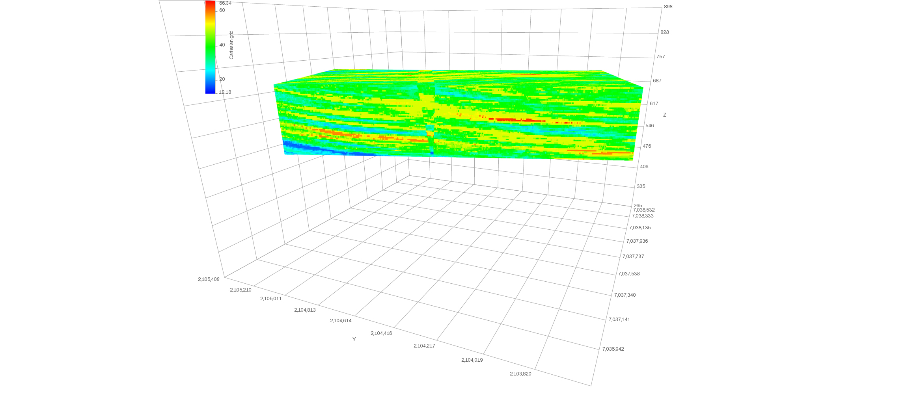Click Y axis tick label 2,104,217
921x394 pixels.
click(x=424, y=346)
